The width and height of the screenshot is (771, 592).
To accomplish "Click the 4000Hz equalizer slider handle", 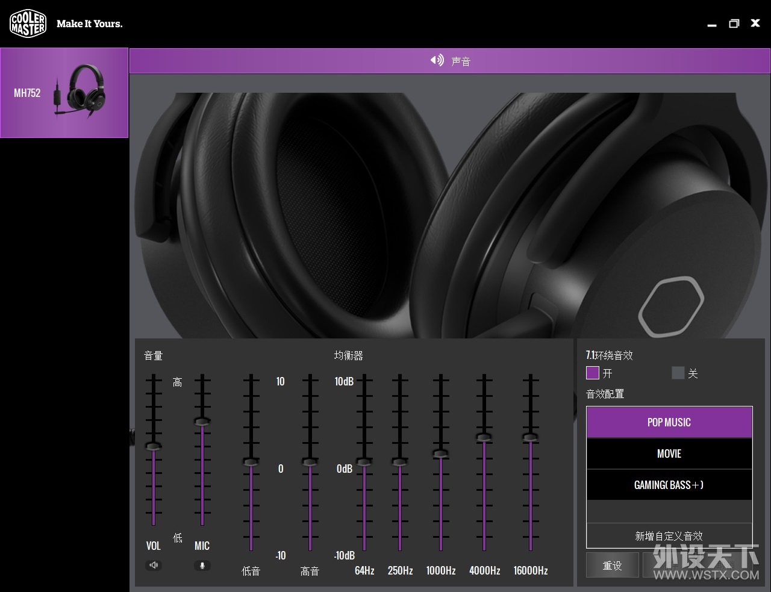I will tap(484, 437).
